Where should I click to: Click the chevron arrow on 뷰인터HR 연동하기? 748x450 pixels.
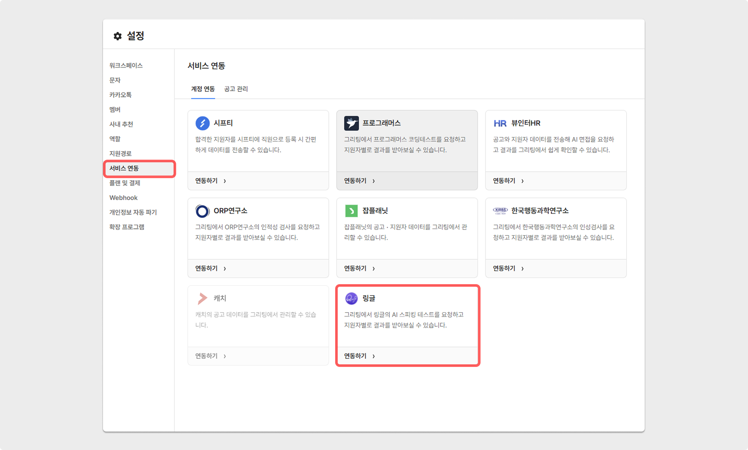coord(523,181)
